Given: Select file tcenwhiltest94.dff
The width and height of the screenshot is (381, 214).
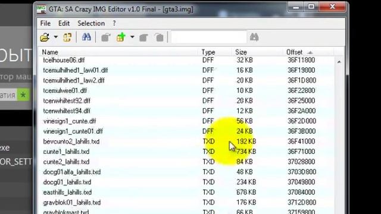Looking at the screenshot, I should 67,111.
